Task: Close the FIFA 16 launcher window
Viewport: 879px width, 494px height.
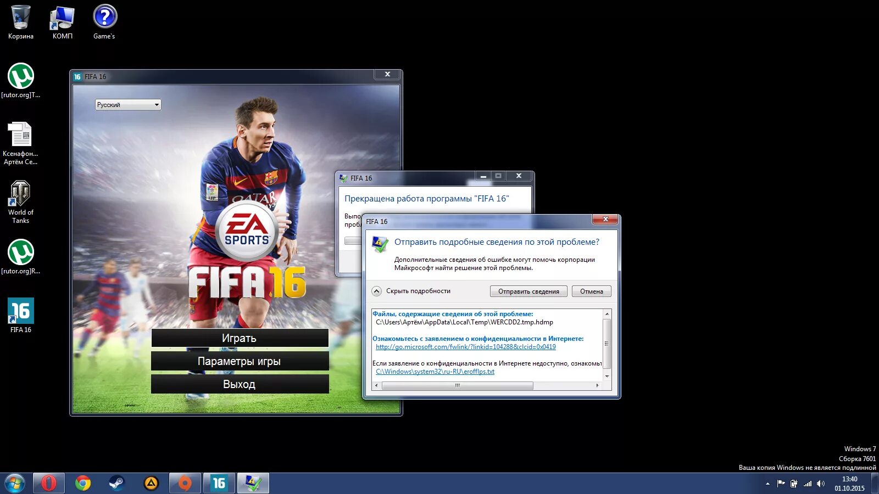Action: 387,74
